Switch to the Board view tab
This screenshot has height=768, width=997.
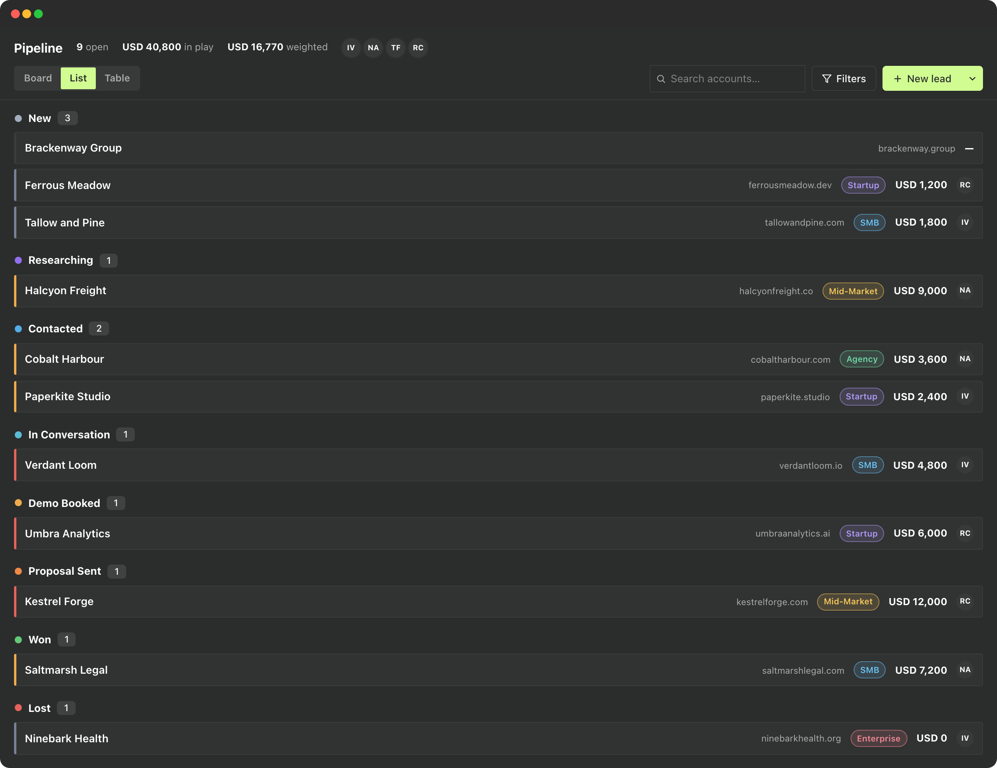[x=38, y=78]
